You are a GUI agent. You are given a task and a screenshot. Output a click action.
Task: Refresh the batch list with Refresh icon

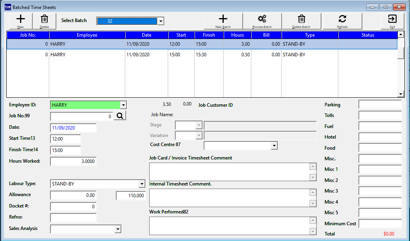point(342,20)
